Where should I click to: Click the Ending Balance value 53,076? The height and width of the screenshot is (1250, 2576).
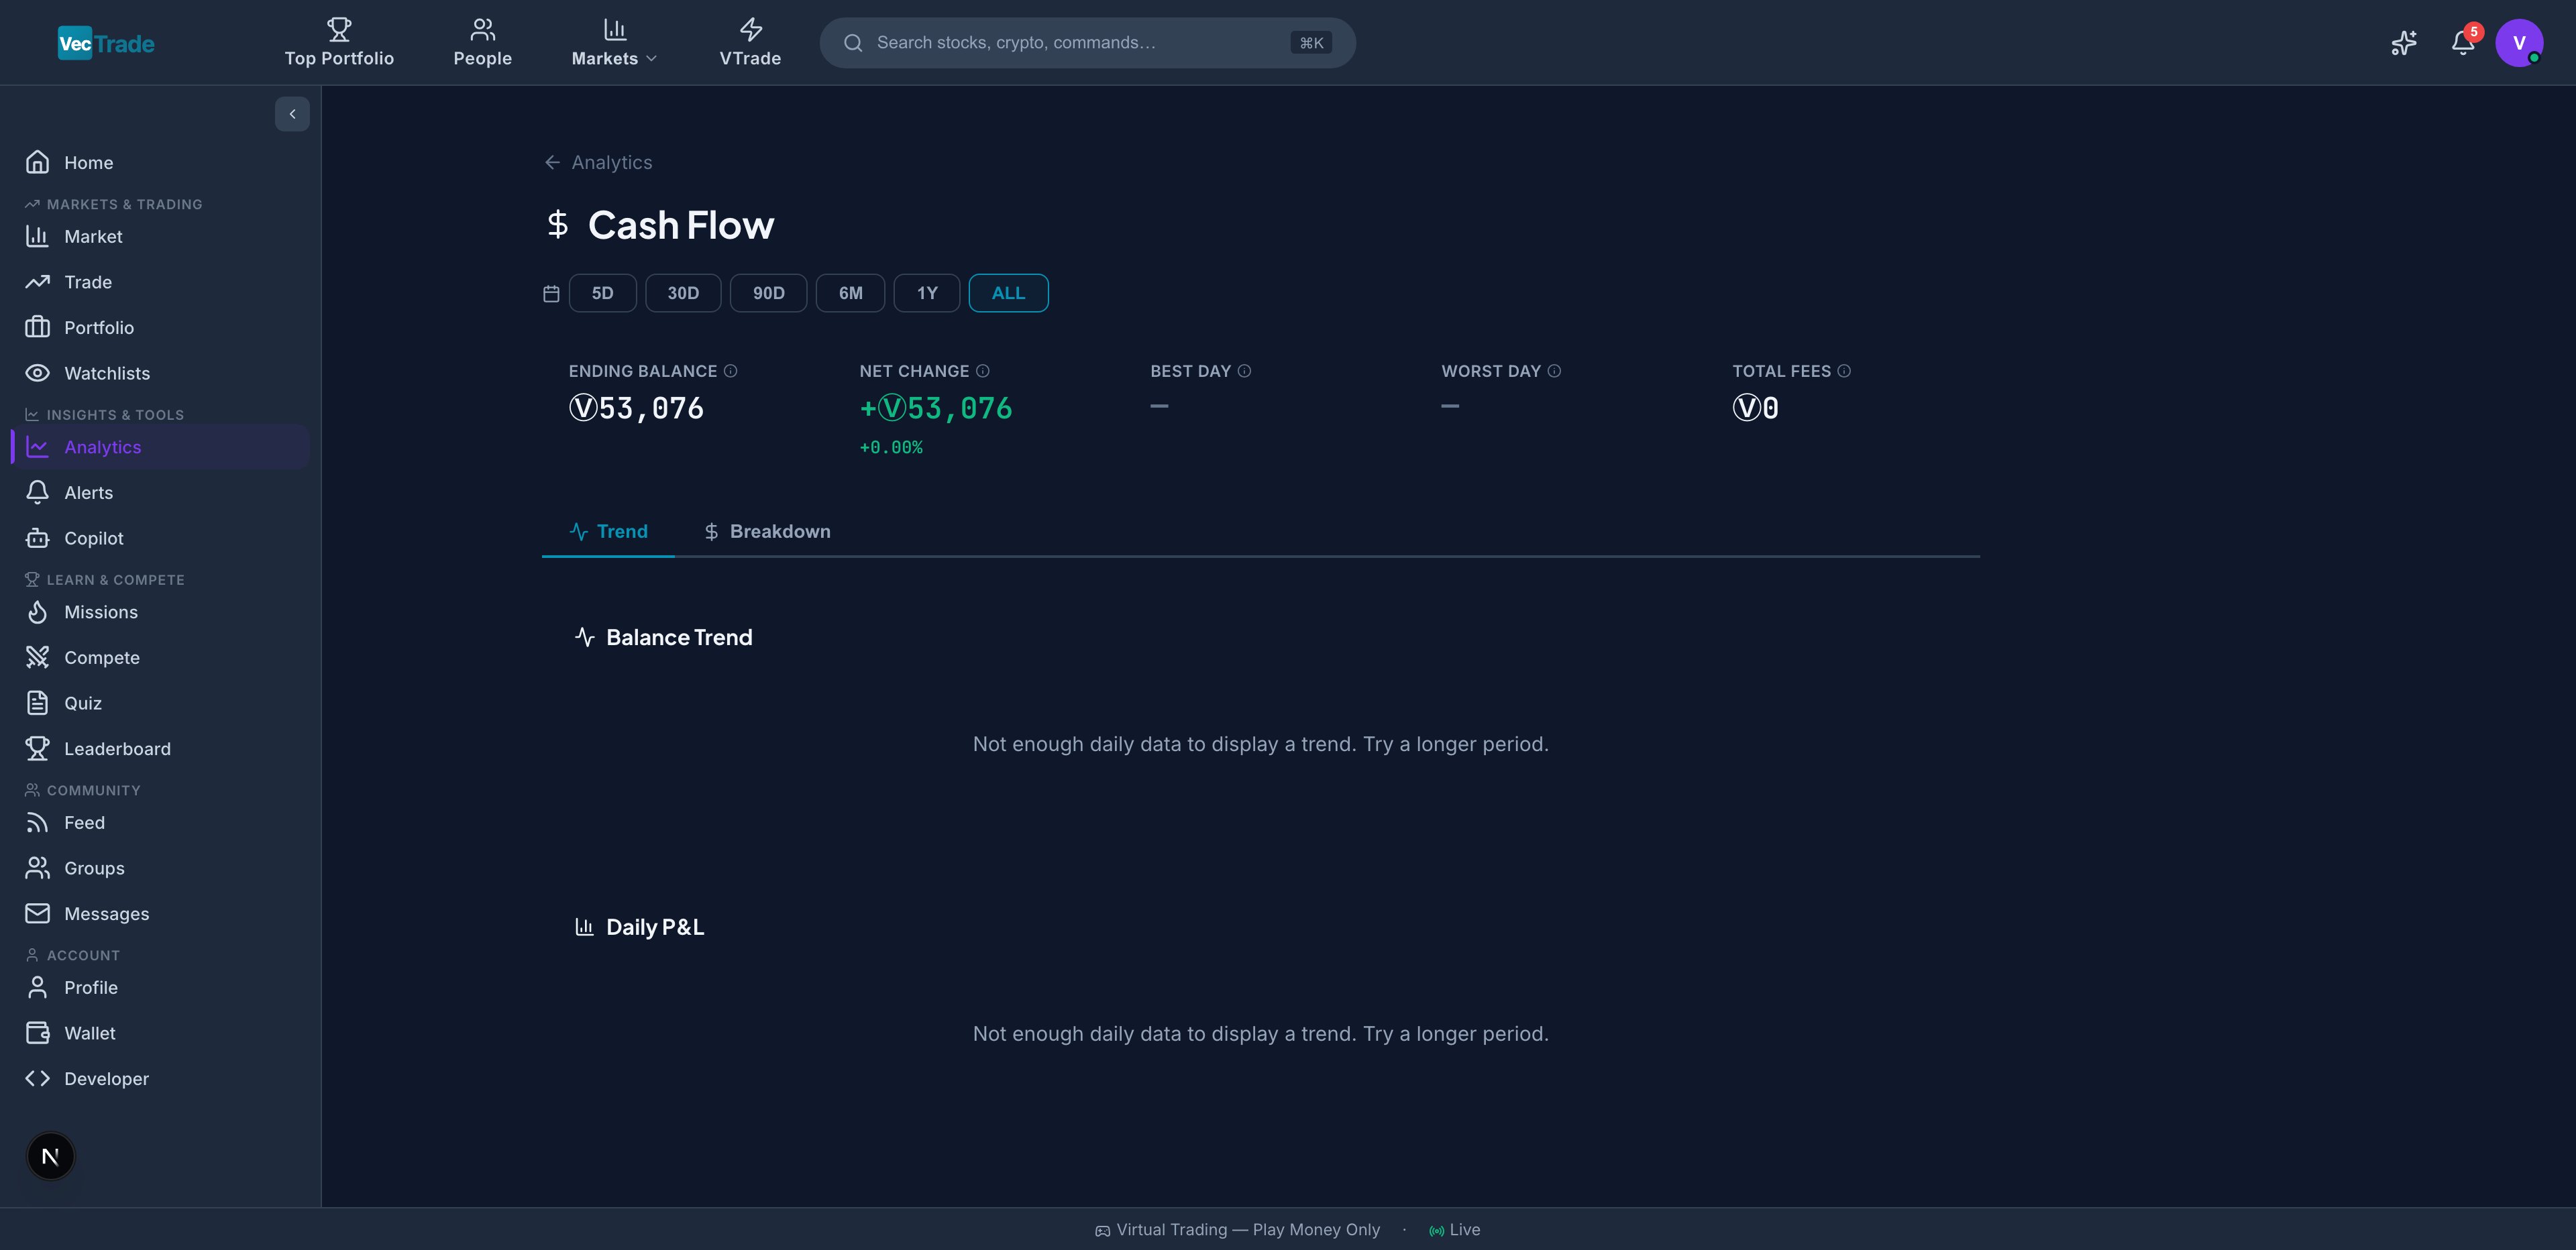point(636,408)
